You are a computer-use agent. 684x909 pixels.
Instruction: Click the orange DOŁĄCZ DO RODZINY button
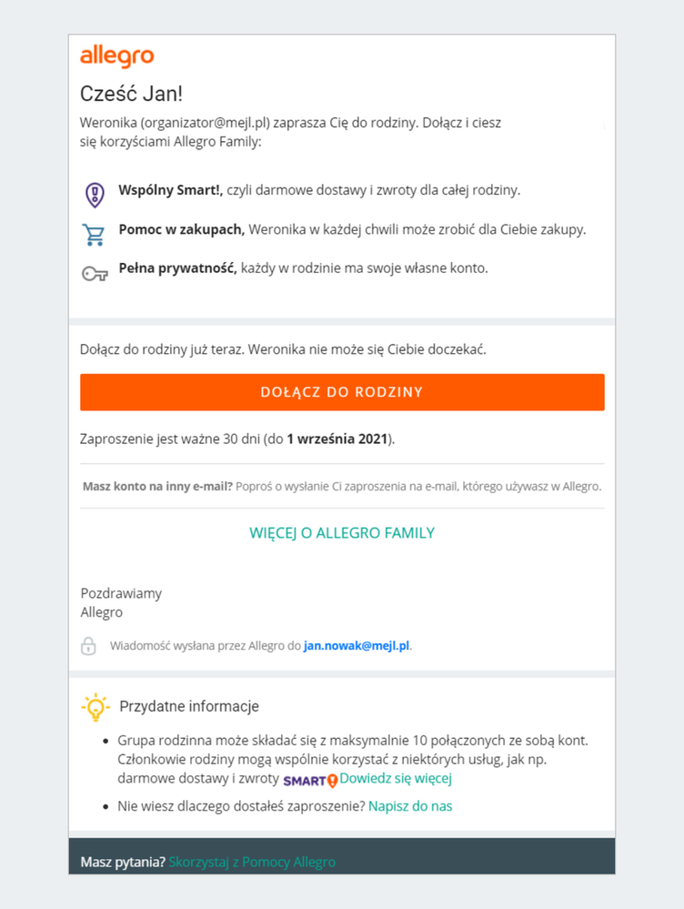(342, 392)
